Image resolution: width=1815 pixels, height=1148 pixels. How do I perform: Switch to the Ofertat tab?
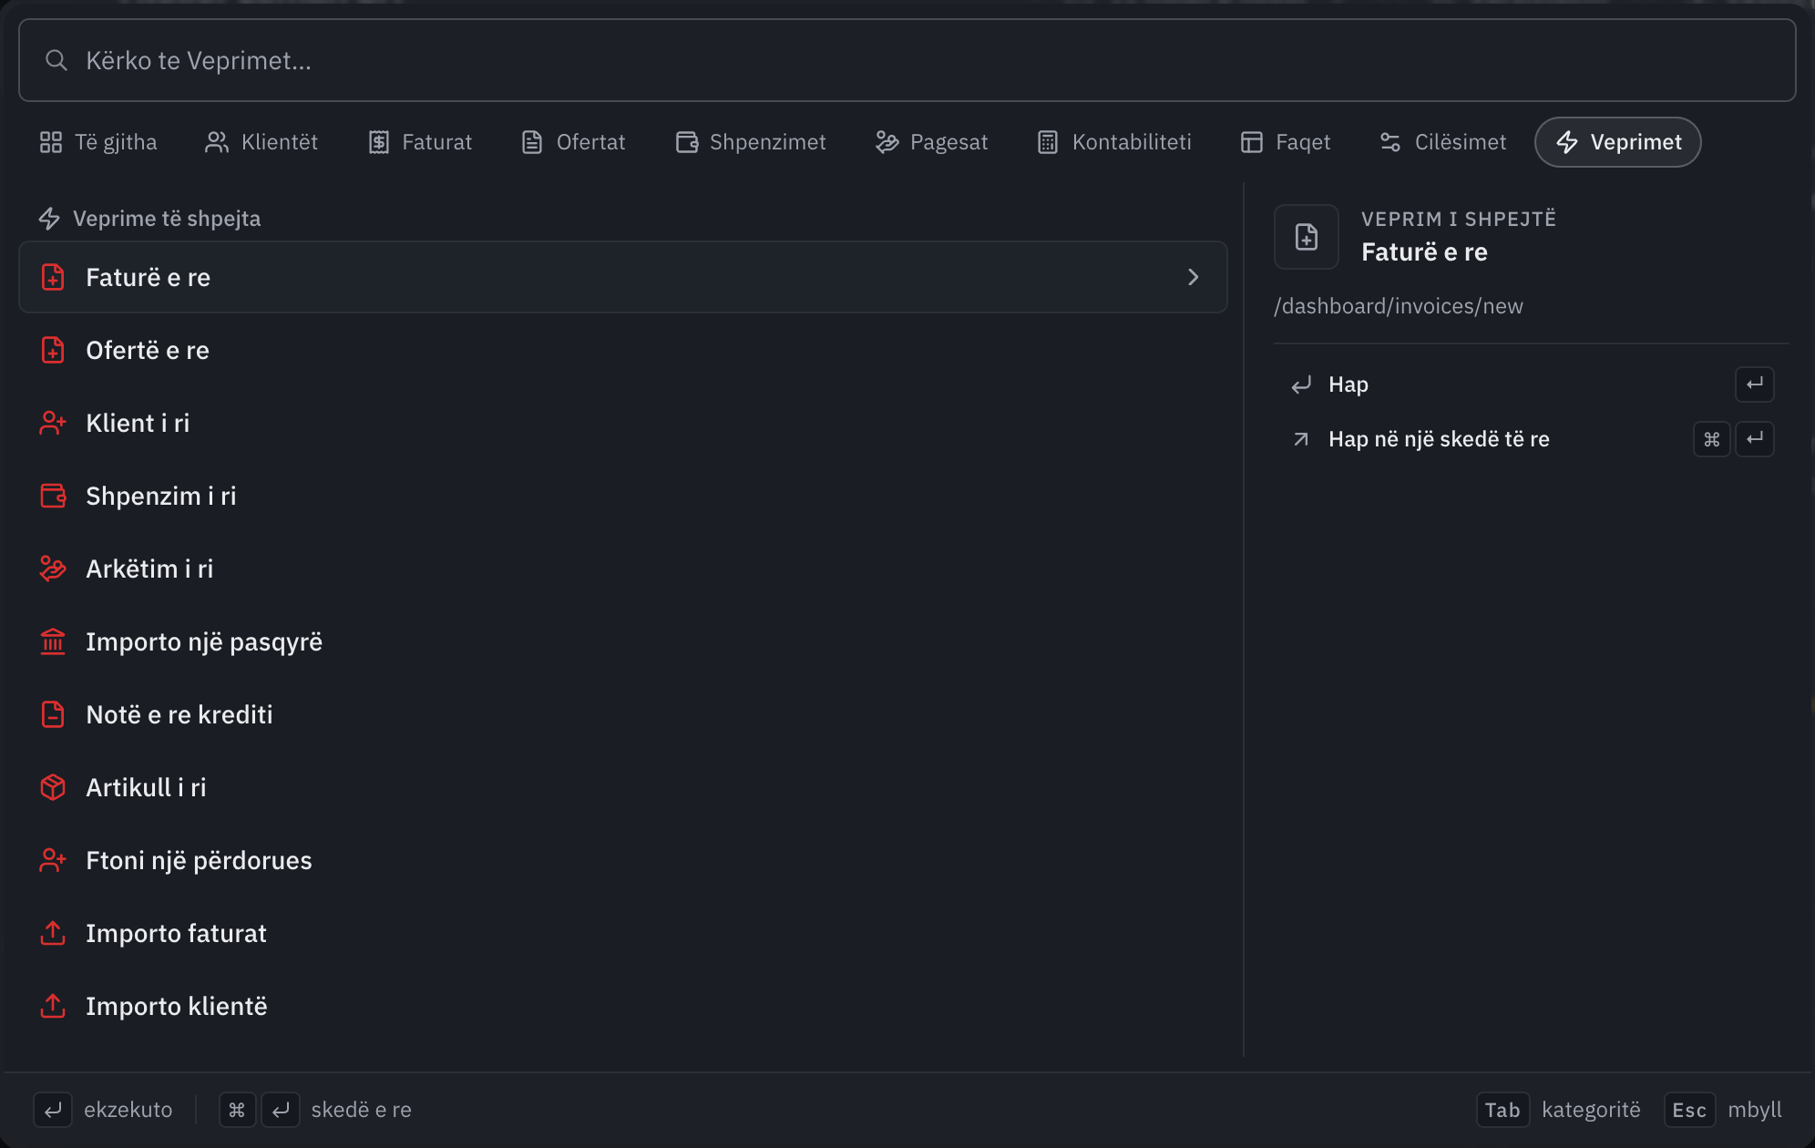click(x=573, y=142)
